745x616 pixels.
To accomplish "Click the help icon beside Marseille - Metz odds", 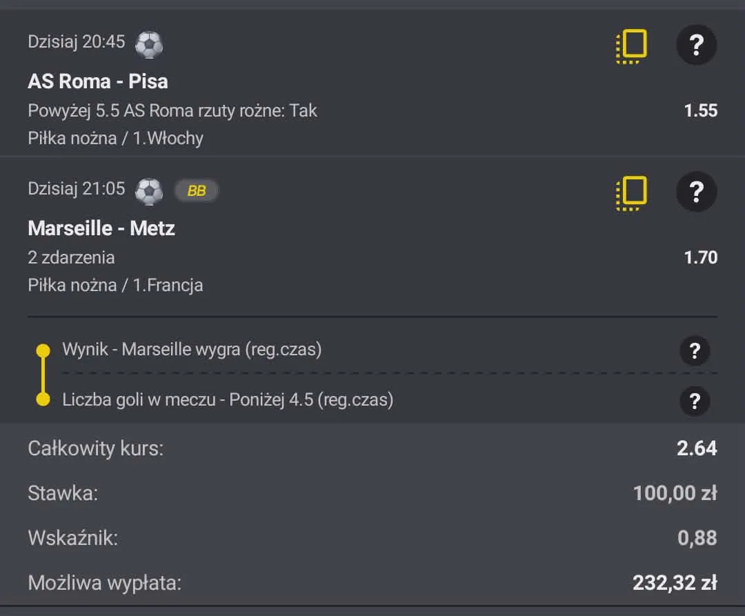I will click(697, 192).
